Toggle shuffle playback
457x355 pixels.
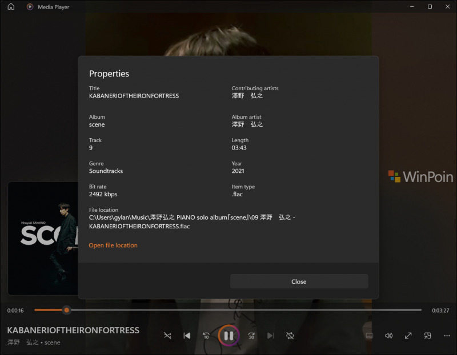tap(167, 336)
